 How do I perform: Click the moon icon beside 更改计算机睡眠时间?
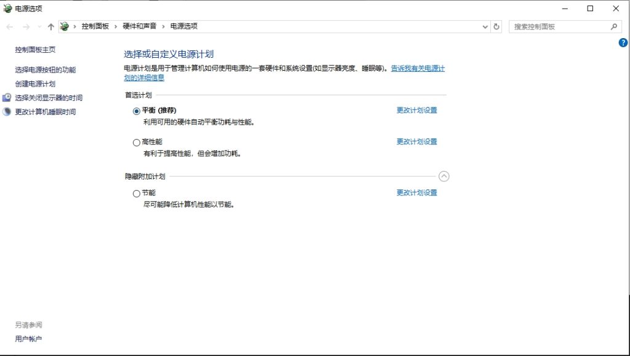(7, 111)
